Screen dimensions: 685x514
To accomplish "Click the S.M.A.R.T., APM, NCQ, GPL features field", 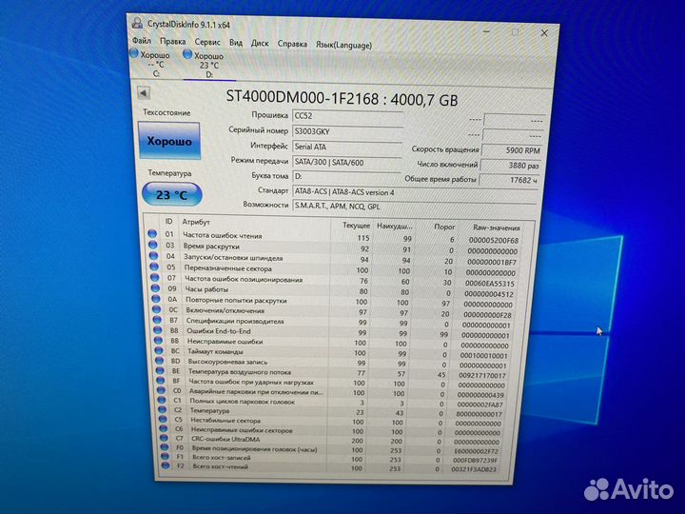I will 415,206.
